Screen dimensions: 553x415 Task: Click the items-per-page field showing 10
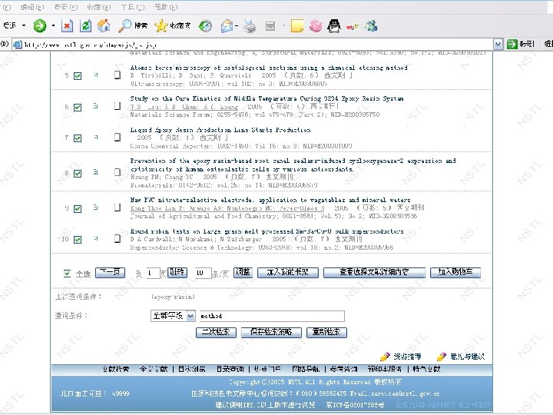point(203,273)
